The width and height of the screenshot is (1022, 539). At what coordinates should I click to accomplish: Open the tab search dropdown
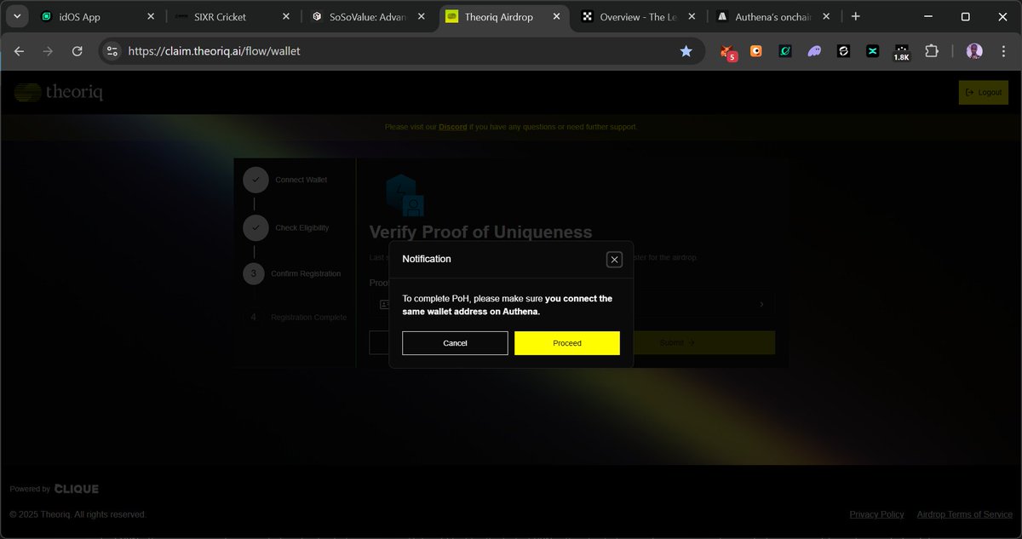click(16, 16)
